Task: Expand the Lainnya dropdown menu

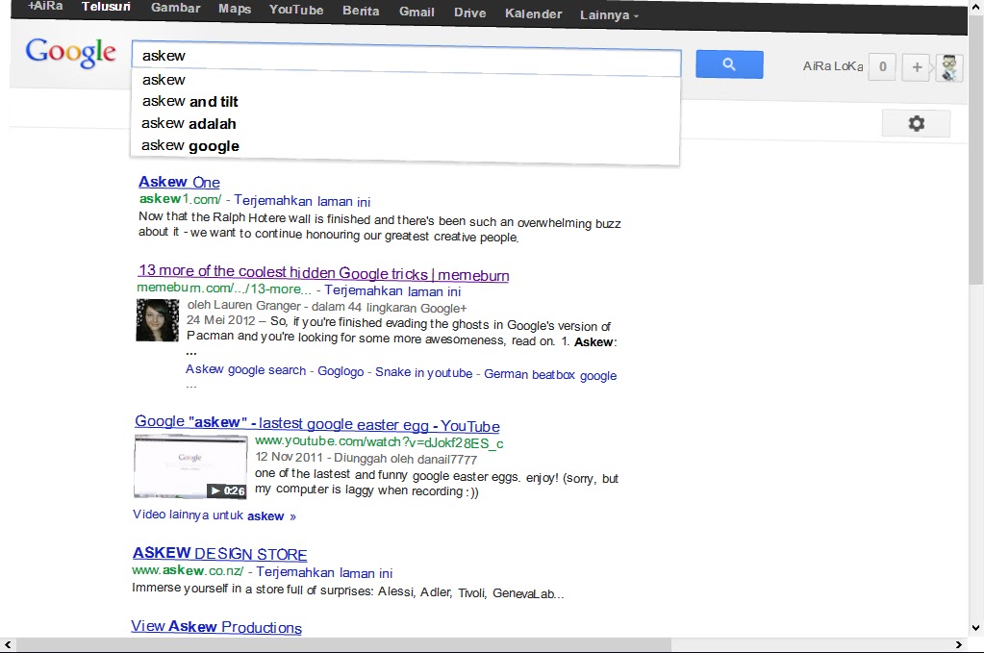Action: click(x=609, y=15)
